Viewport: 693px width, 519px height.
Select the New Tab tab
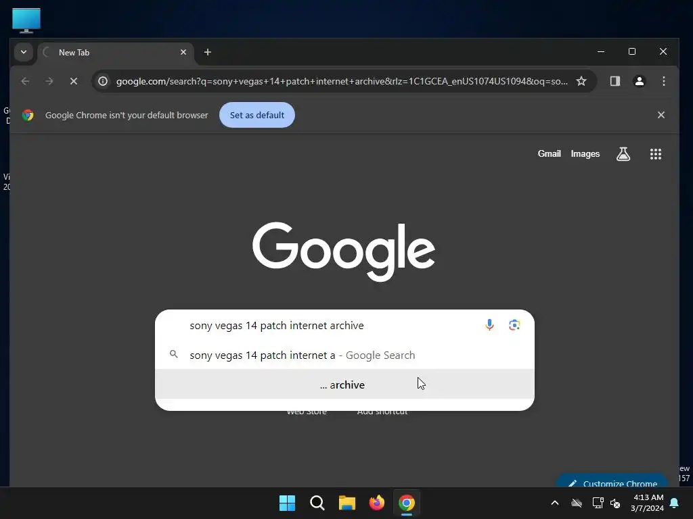click(x=116, y=53)
